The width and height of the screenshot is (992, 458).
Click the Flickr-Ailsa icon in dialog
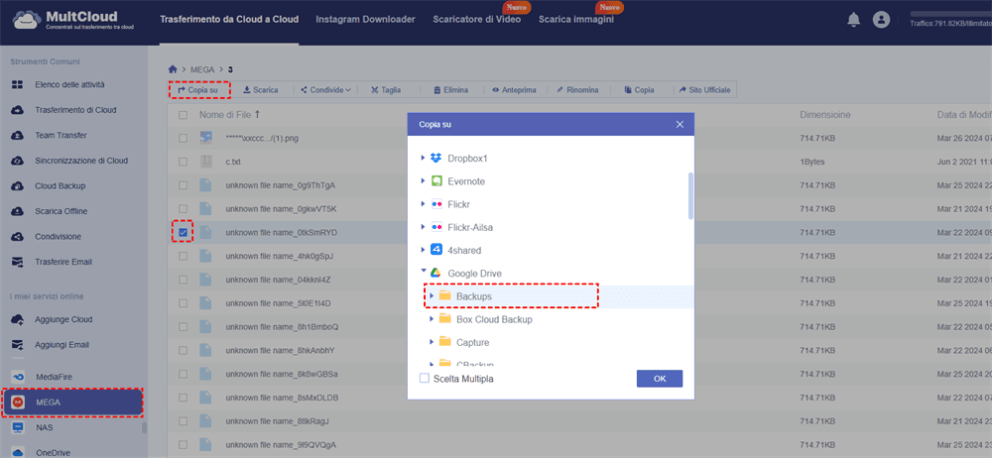[x=435, y=227]
